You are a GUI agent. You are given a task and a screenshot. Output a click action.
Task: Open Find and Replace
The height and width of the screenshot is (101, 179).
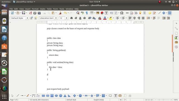click(x=78, y=13)
